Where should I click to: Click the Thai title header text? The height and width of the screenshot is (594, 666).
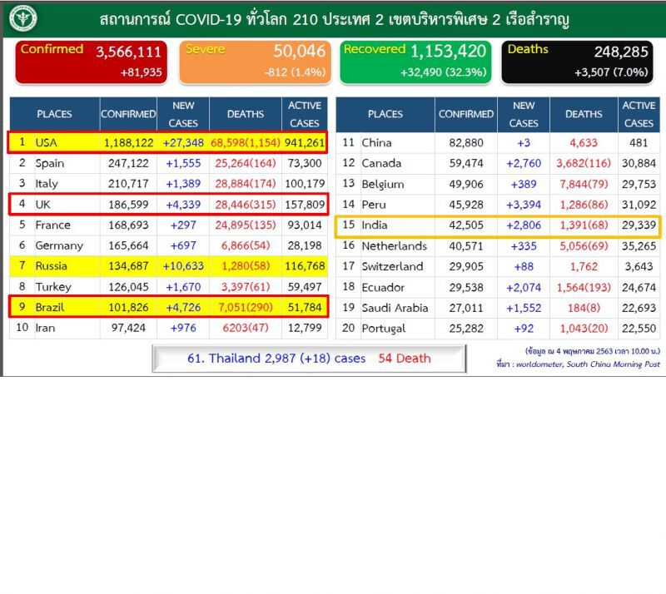click(x=335, y=19)
